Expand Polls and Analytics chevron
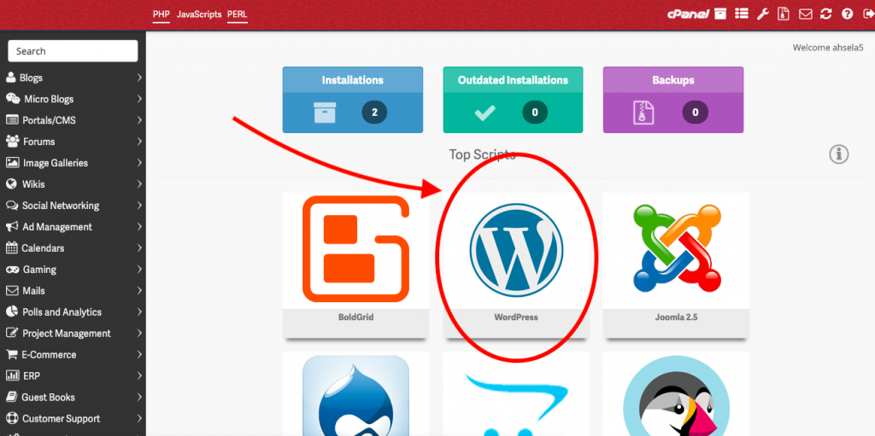 [139, 311]
